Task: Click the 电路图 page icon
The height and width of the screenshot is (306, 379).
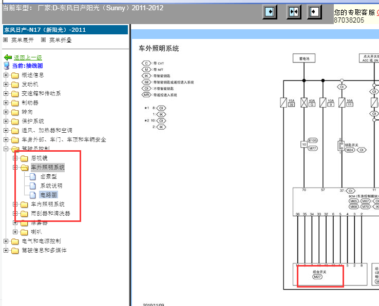Action: [33, 195]
